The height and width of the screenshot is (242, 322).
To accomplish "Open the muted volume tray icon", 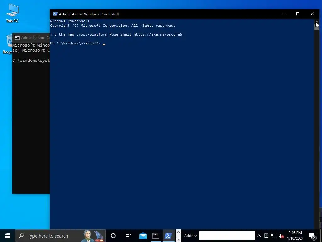I will tap(281, 236).
